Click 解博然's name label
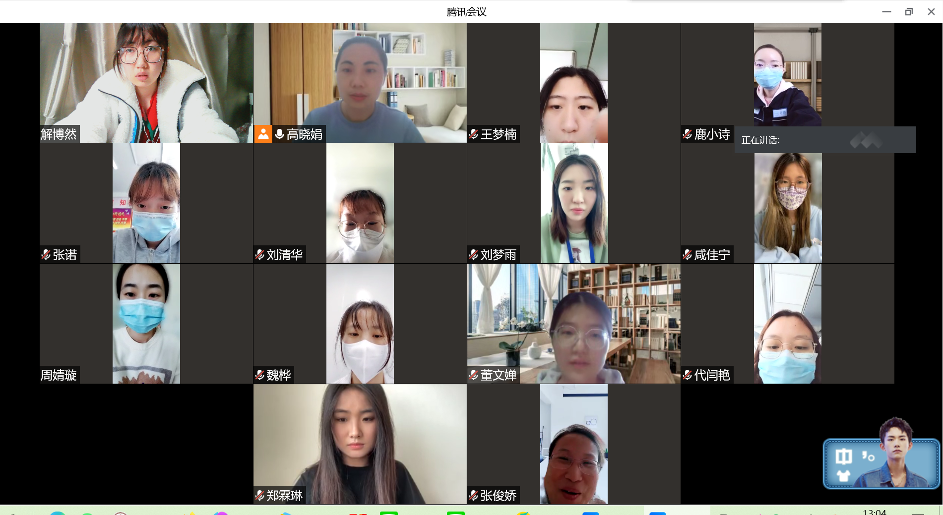The height and width of the screenshot is (515, 943). tap(58, 134)
